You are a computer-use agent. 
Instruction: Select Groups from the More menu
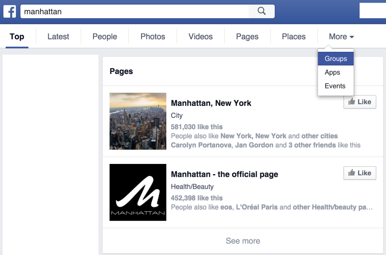tap(335, 59)
